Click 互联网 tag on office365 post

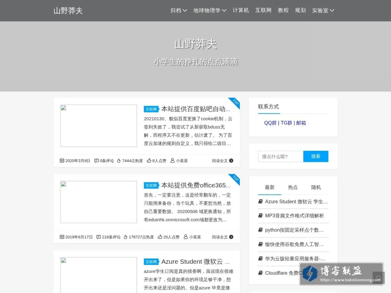pos(151,185)
